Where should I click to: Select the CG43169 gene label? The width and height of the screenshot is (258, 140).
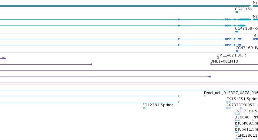click(243, 9)
